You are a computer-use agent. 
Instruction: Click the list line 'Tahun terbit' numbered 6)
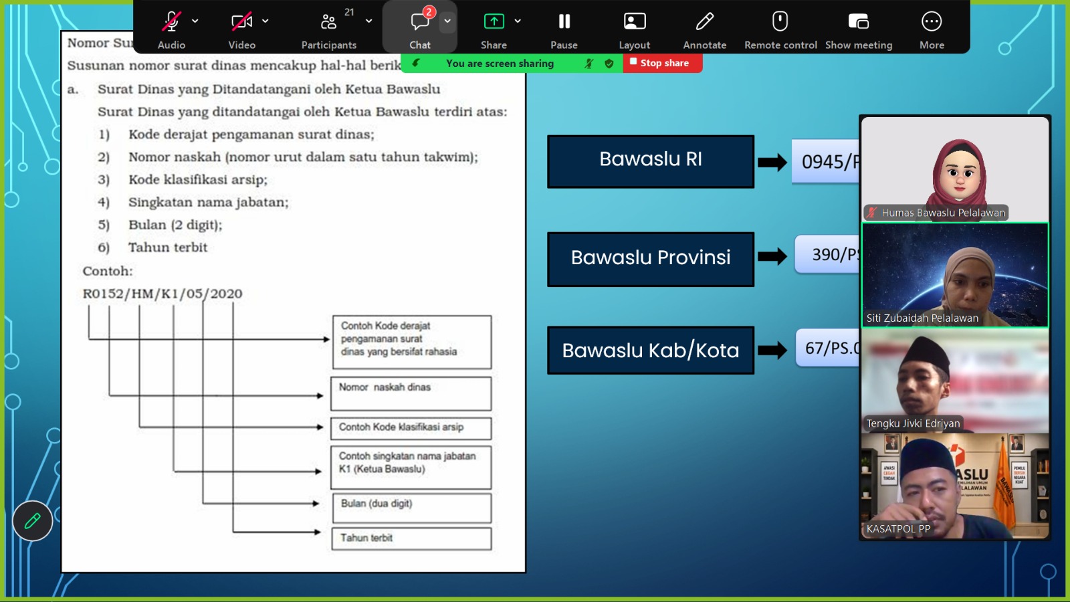[x=168, y=247]
